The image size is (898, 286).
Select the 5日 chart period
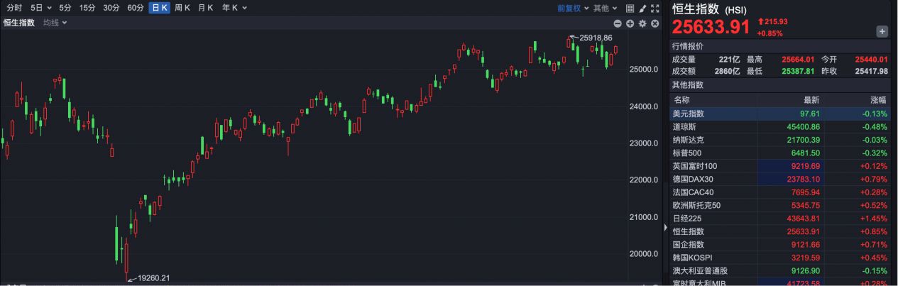pyautogui.click(x=37, y=8)
